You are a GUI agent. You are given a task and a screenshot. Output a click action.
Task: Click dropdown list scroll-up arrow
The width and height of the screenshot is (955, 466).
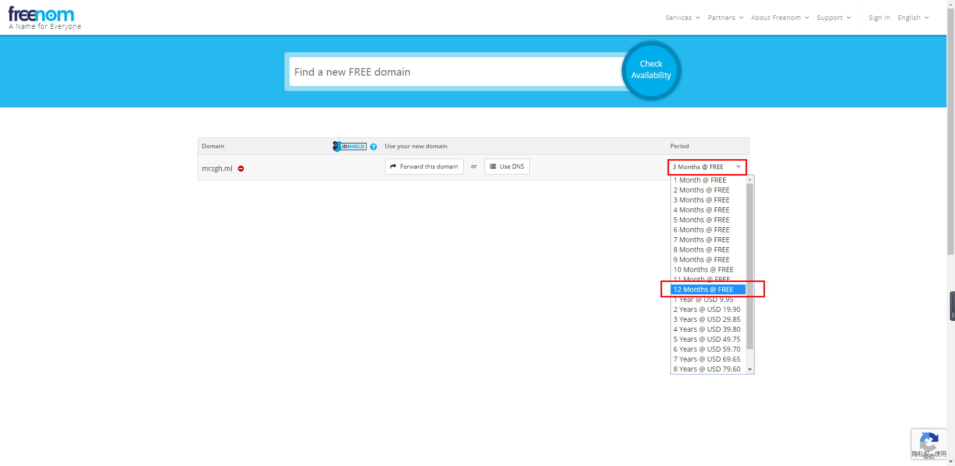coord(750,180)
